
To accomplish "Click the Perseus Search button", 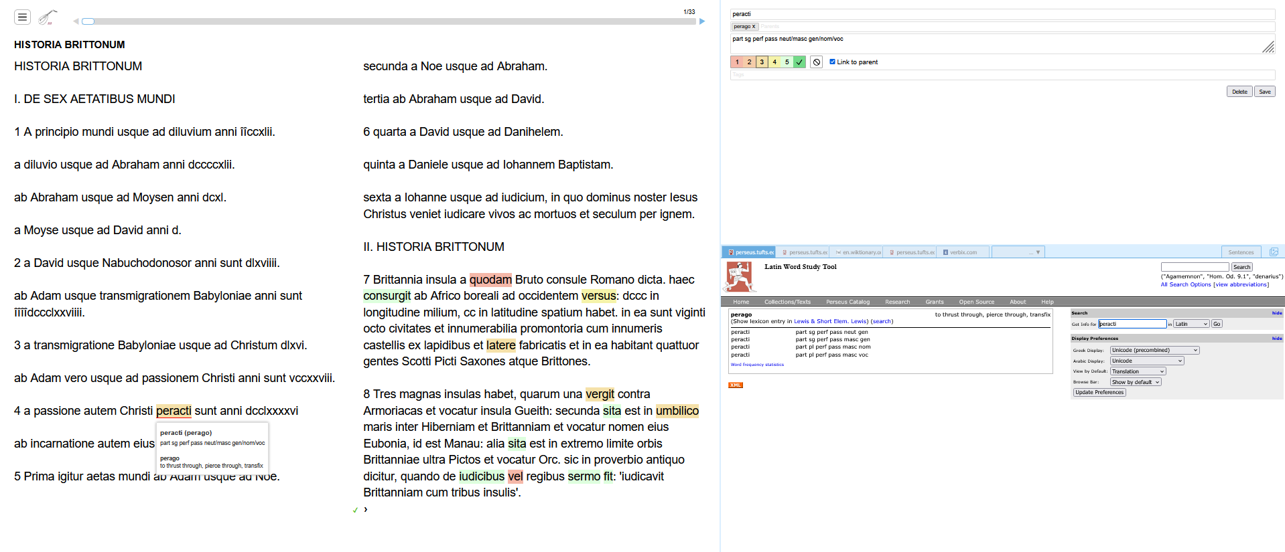I will pyautogui.click(x=1241, y=267).
